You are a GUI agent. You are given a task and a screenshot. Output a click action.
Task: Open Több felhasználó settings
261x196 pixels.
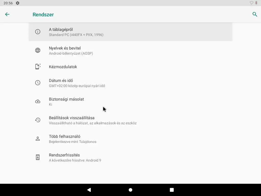tap(130, 139)
